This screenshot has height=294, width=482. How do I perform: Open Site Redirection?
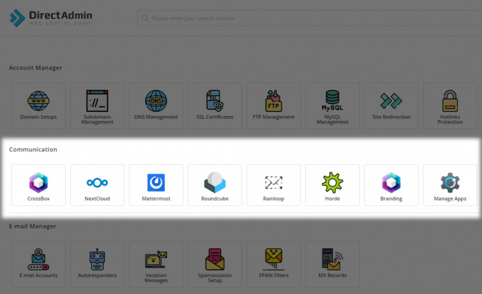click(x=391, y=106)
